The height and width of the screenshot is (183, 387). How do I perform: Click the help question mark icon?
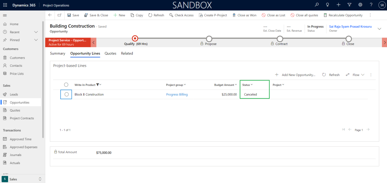[371, 5]
